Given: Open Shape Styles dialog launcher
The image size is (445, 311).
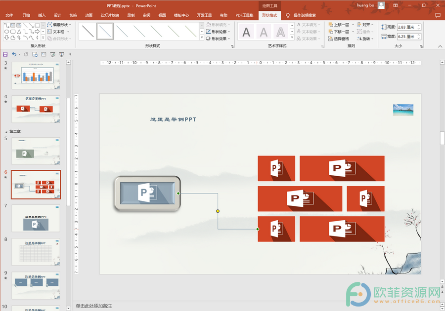Looking at the screenshot, I should 232,46.
